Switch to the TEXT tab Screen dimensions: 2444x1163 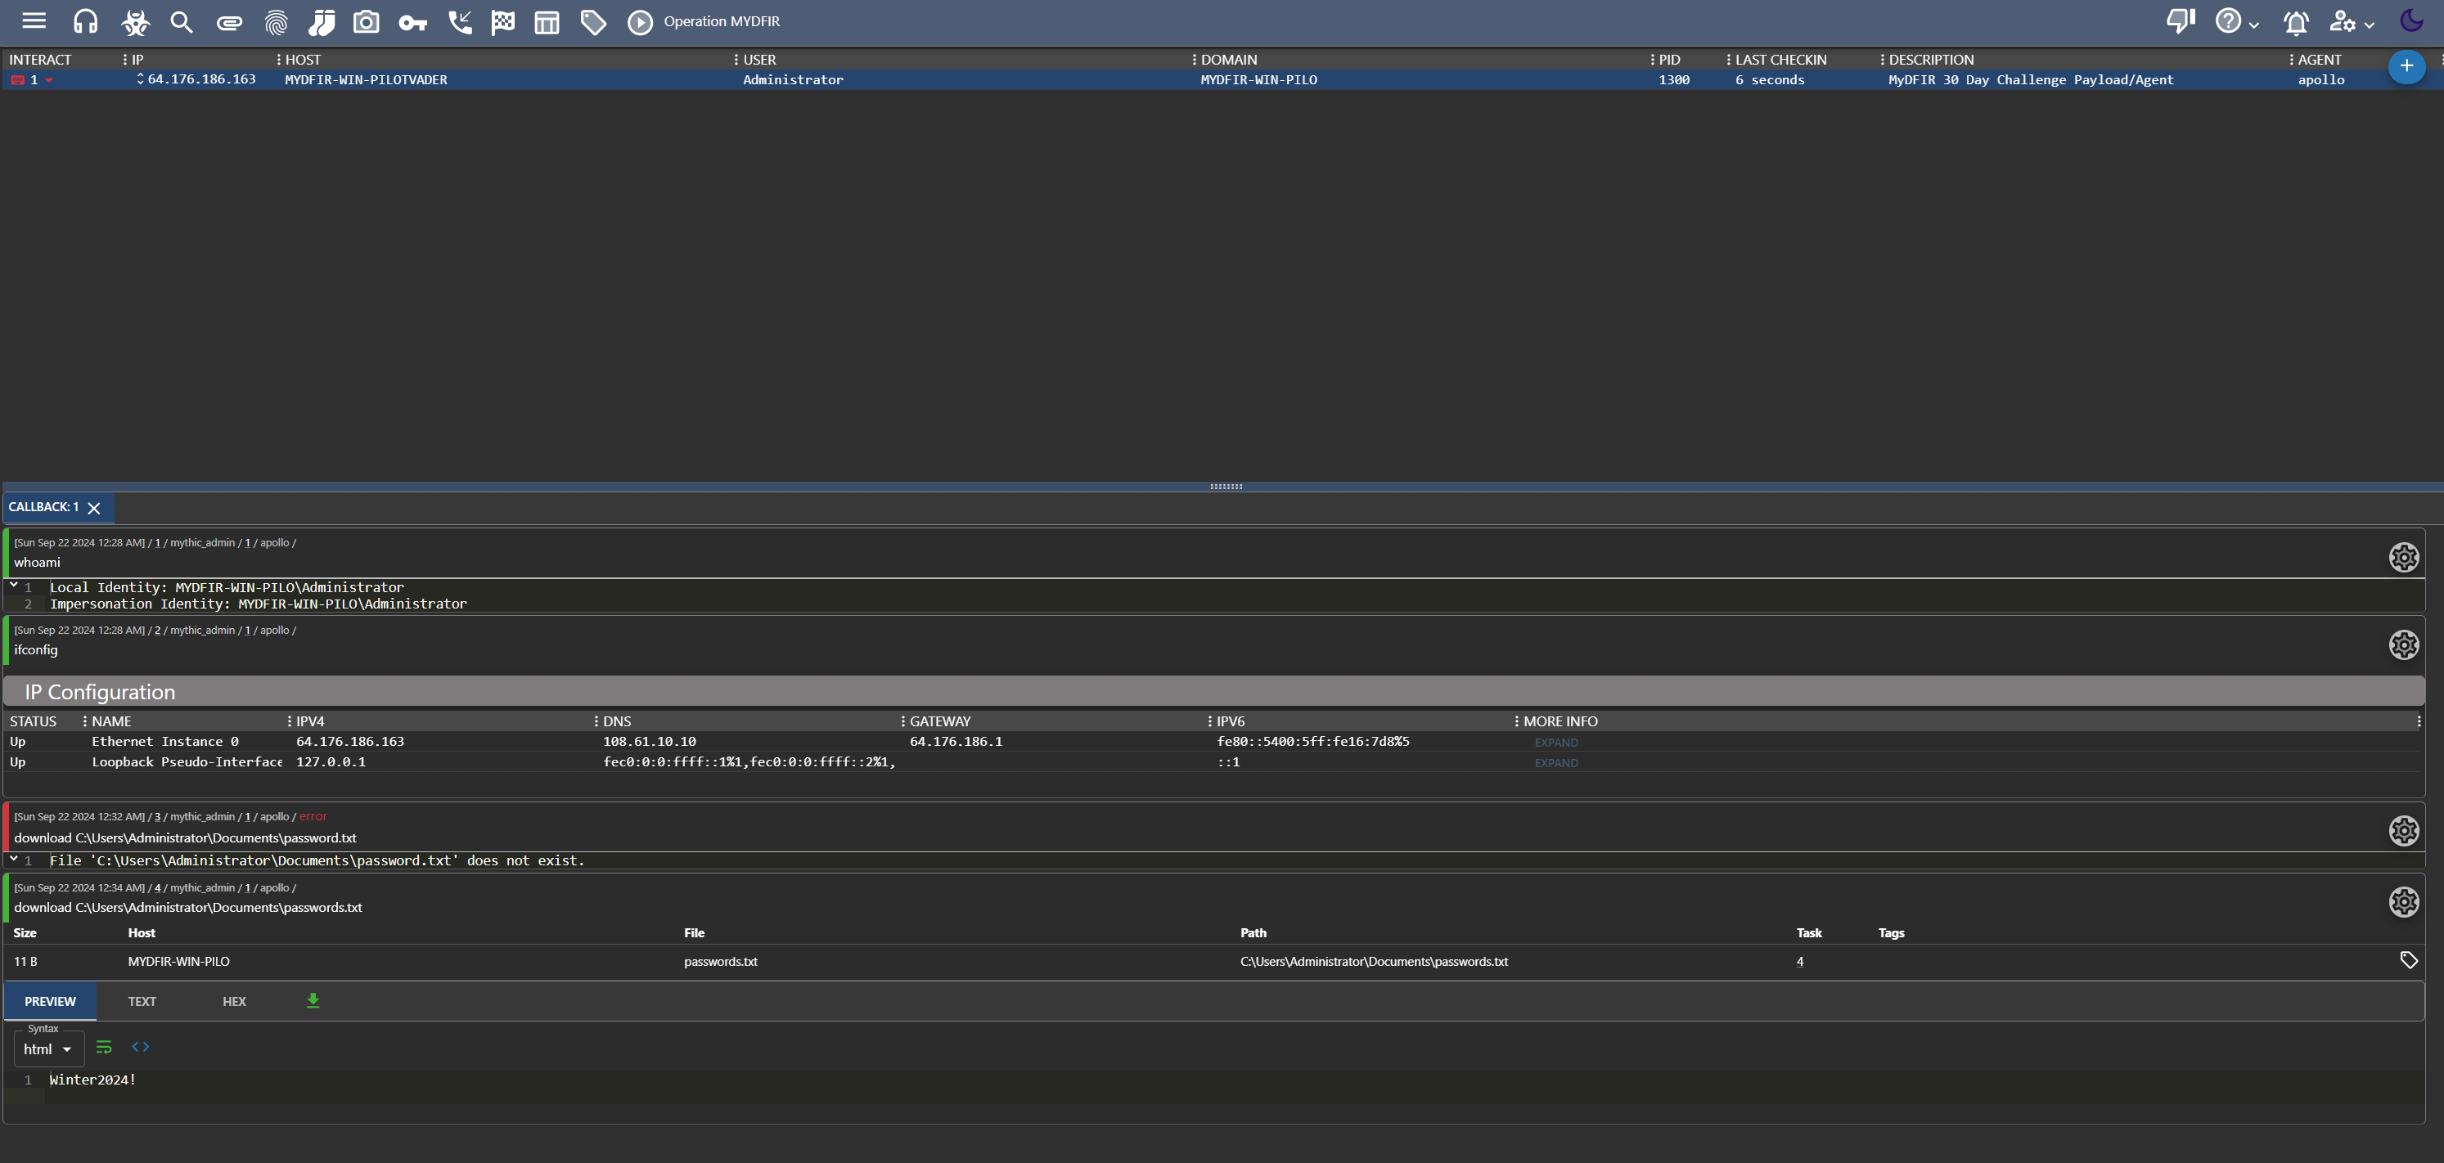(142, 1001)
